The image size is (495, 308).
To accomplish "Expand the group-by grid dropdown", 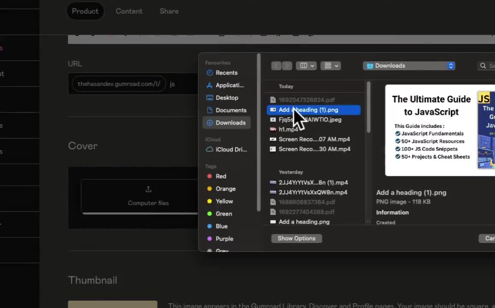I will pyautogui.click(x=331, y=65).
